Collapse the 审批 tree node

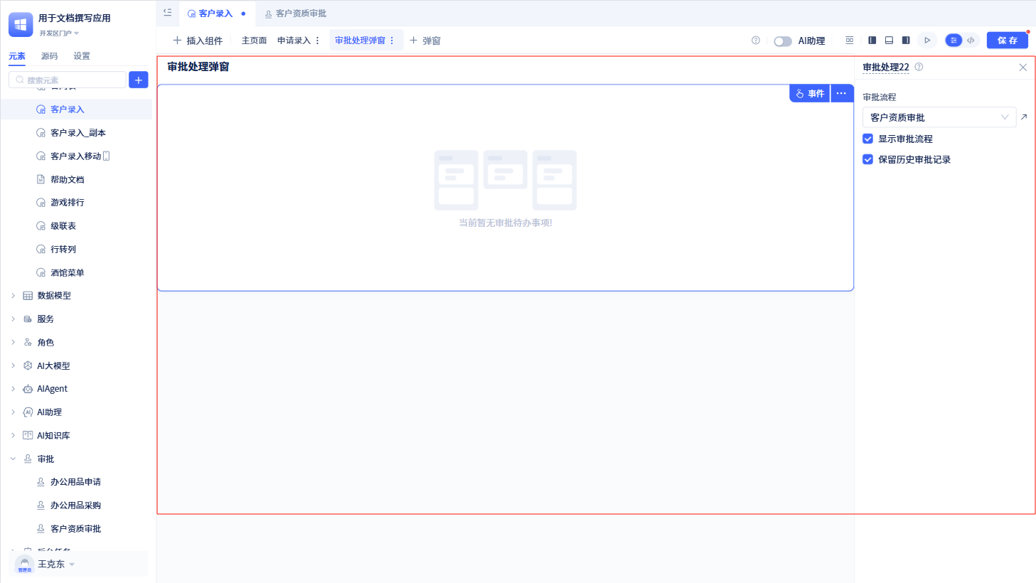[x=13, y=459]
